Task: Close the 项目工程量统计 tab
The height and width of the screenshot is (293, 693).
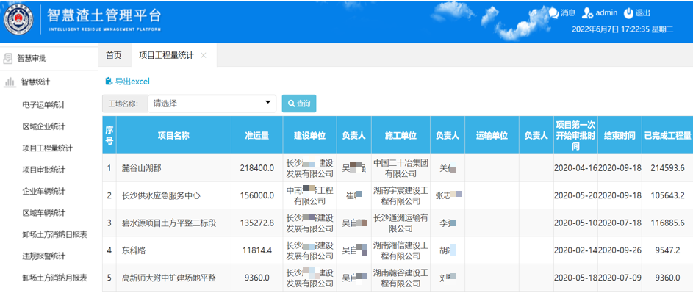Action: coord(204,55)
